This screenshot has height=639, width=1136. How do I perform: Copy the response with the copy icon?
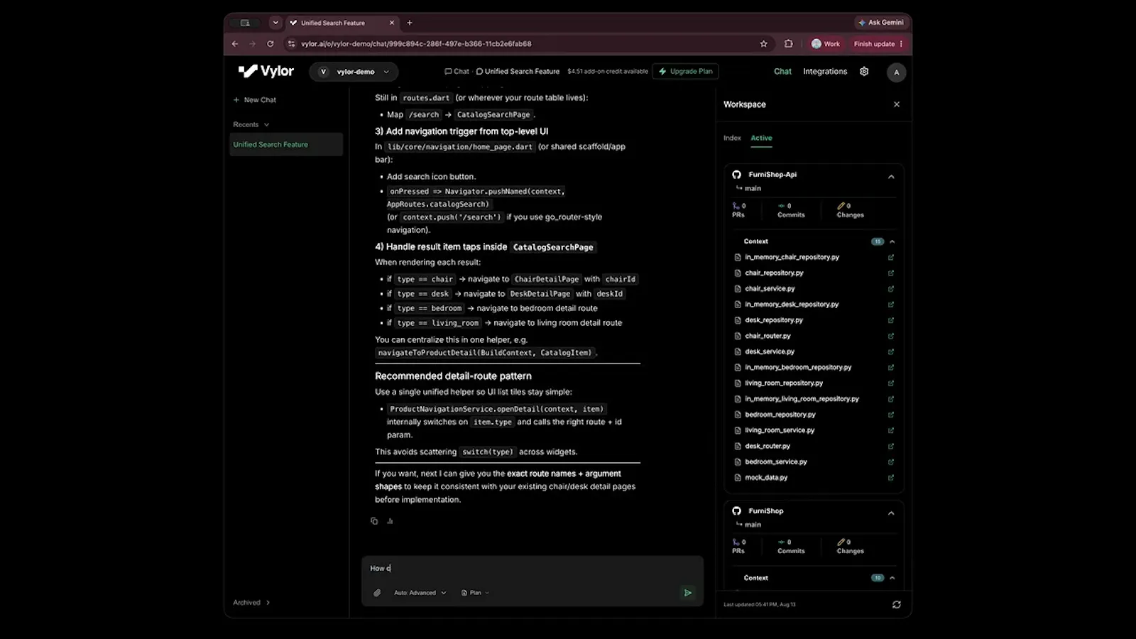point(374,521)
